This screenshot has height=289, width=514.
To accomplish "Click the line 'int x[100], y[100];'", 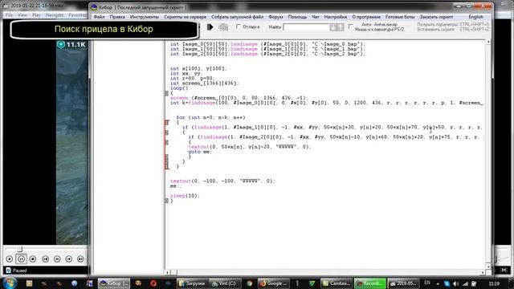I will [198, 68].
